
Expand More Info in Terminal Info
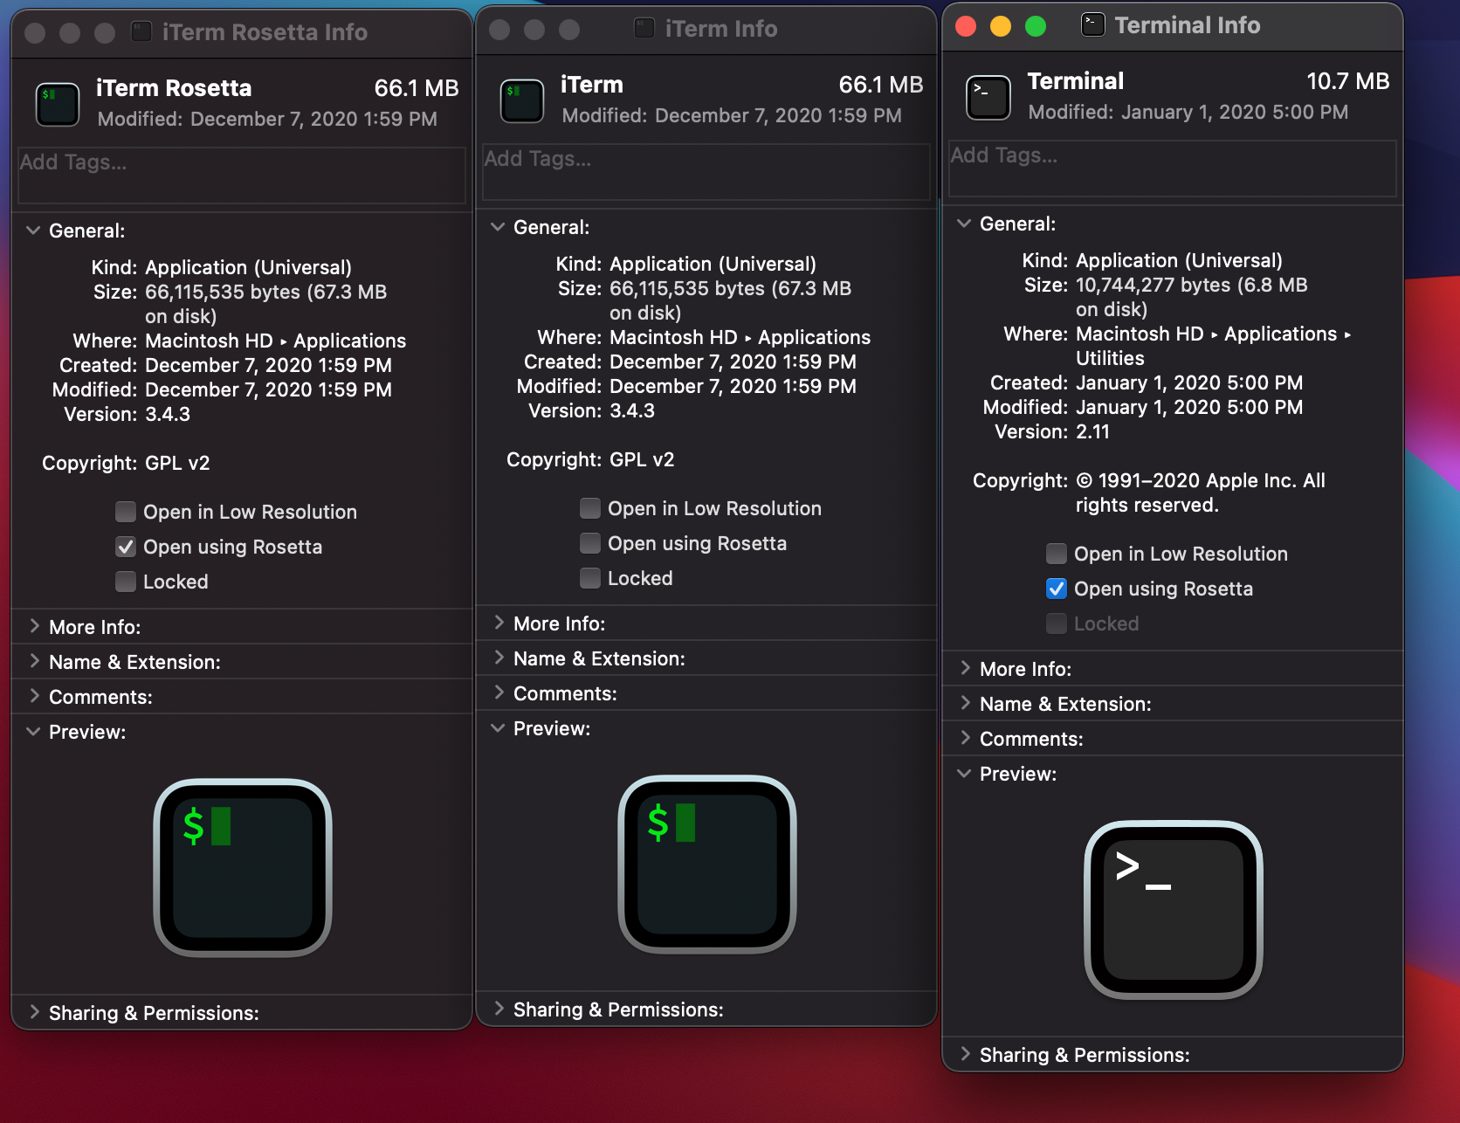[x=965, y=668]
